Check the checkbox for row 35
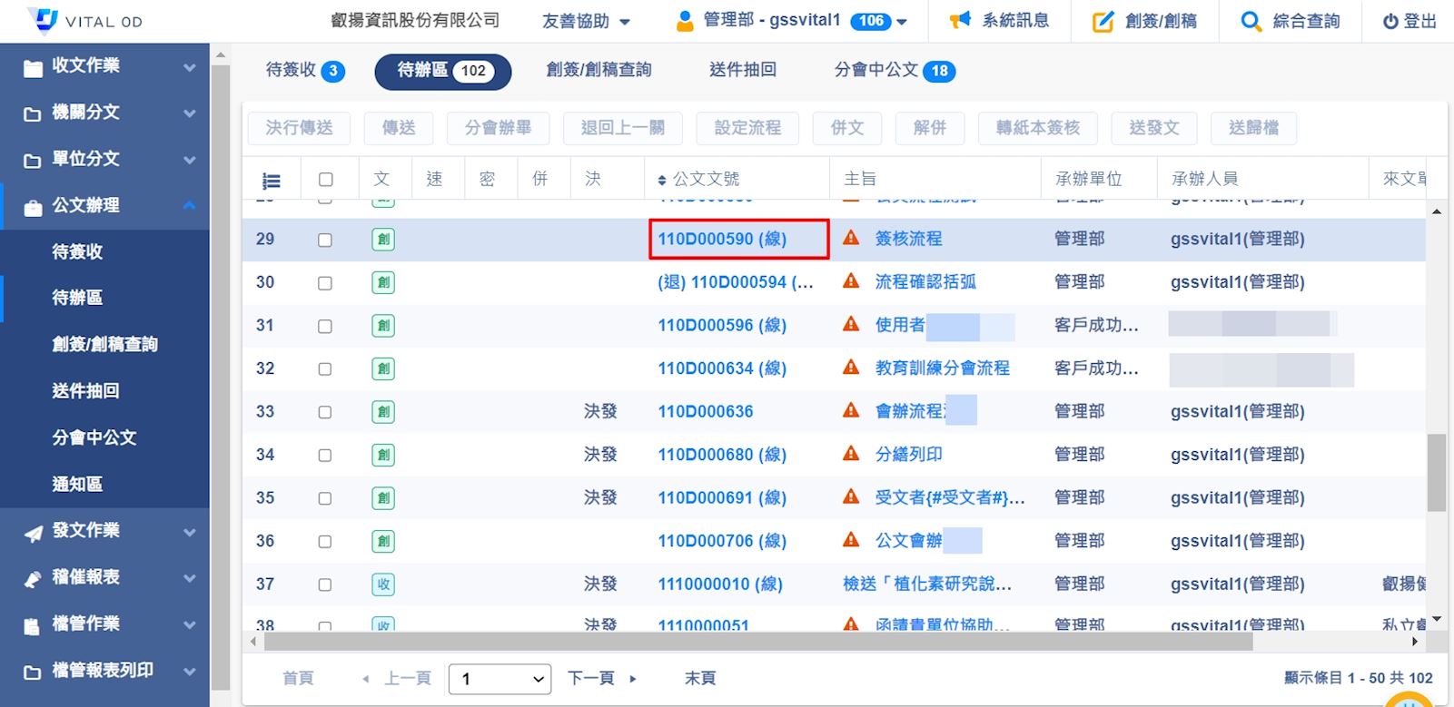The image size is (1454, 707). pyautogui.click(x=325, y=498)
